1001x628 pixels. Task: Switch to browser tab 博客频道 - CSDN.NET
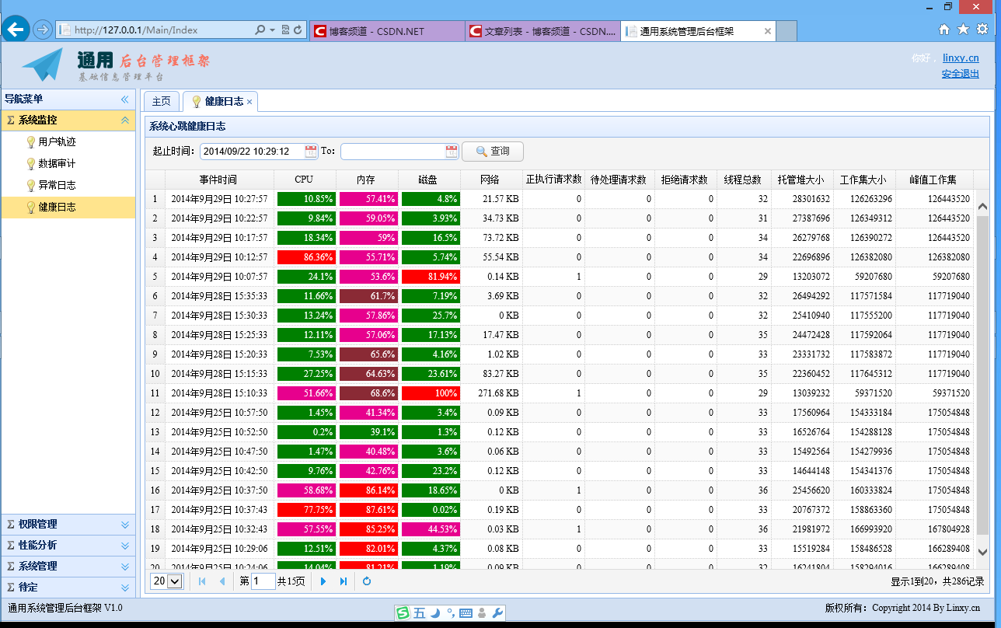point(386,31)
